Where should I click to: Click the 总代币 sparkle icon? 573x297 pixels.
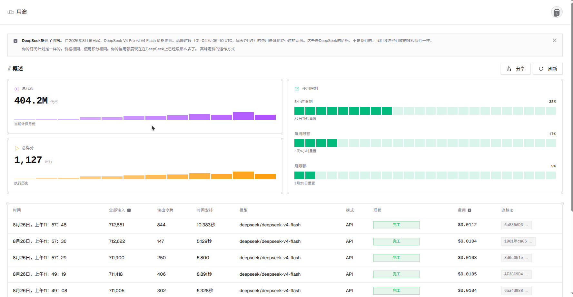point(17,89)
